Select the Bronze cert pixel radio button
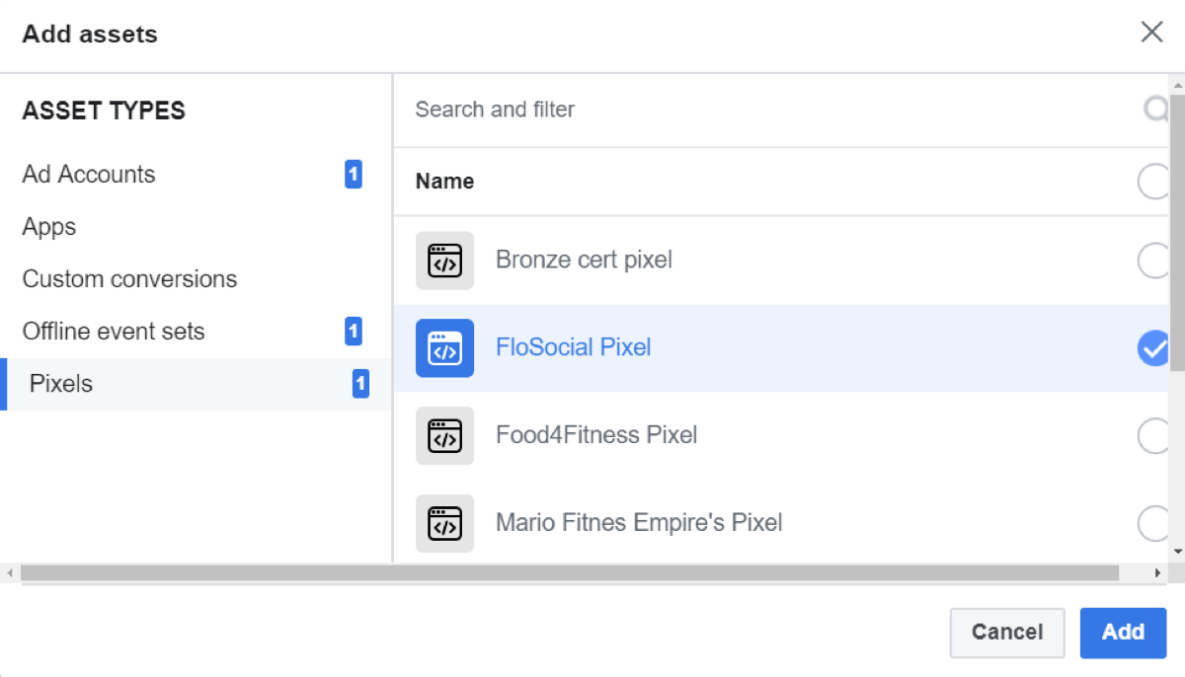Image resolution: width=1185 pixels, height=677 pixels. click(1153, 261)
